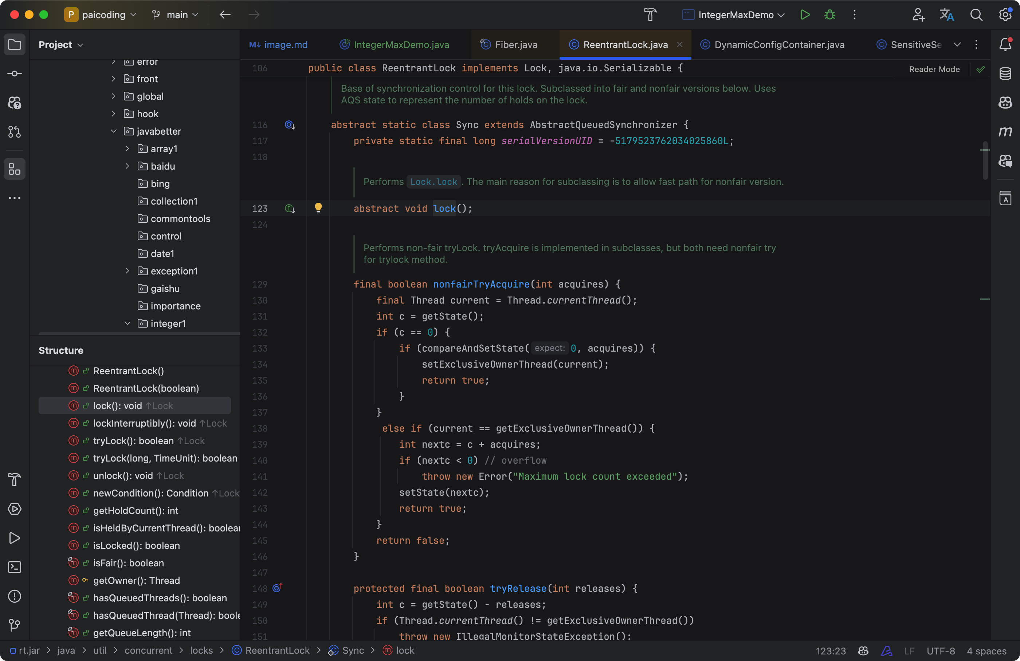This screenshot has width=1020, height=661.
Task: Switch to the Fiber.java tab
Action: [x=515, y=44]
